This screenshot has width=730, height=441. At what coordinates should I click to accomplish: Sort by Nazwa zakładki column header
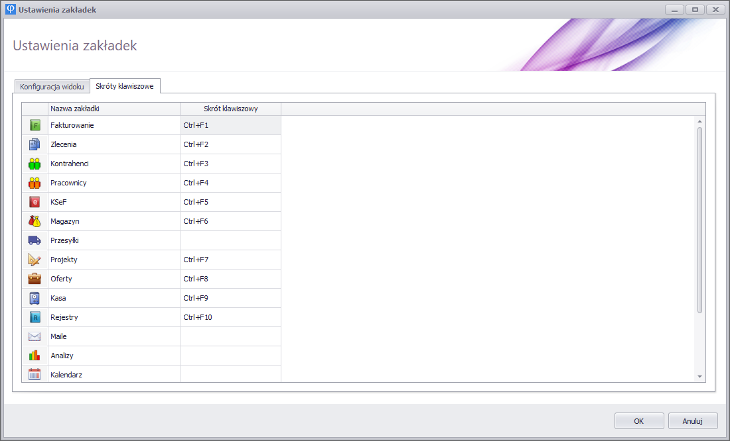click(x=114, y=109)
